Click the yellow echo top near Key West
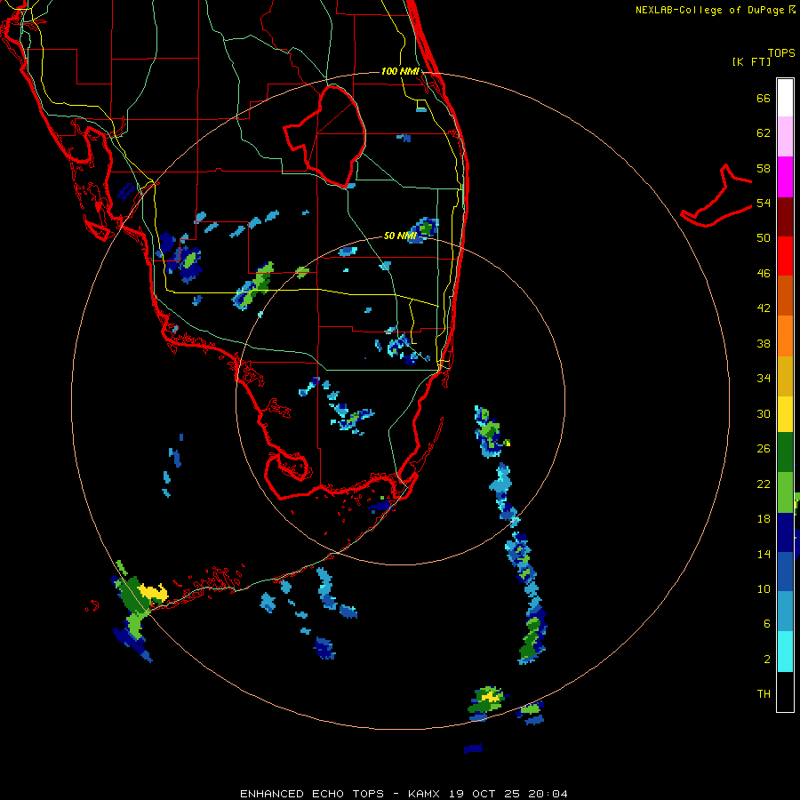The width and height of the screenshot is (800, 800). click(153, 591)
